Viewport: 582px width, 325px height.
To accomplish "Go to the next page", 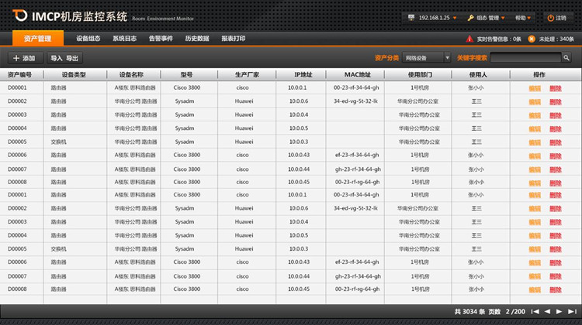I will [559, 311].
